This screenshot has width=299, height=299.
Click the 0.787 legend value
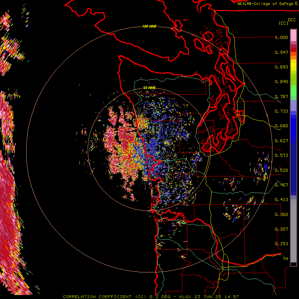pos(281,96)
